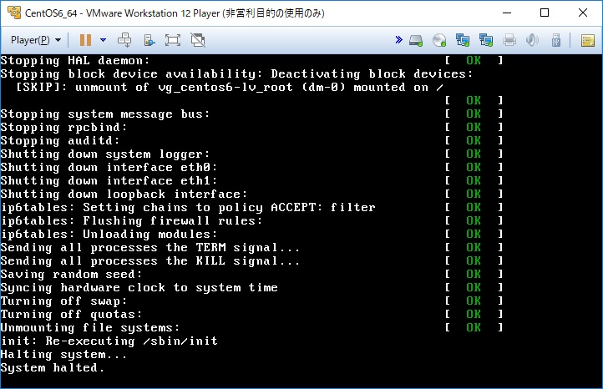Select the sound card speaker icon
This screenshot has width=603, height=389.
click(532, 40)
